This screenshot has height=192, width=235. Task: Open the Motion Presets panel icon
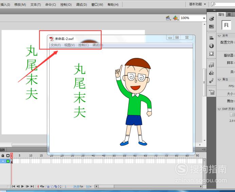pyautogui.click(x=212, y=81)
